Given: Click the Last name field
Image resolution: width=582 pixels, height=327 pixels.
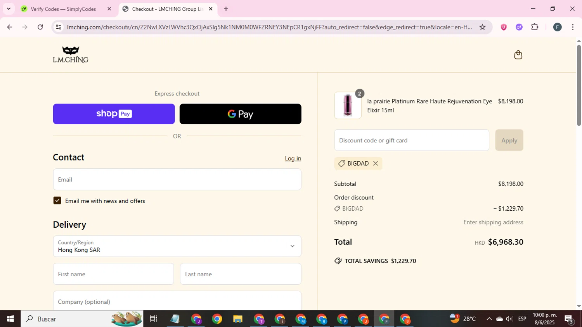Looking at the screenshot, I should tap(241, 274).
